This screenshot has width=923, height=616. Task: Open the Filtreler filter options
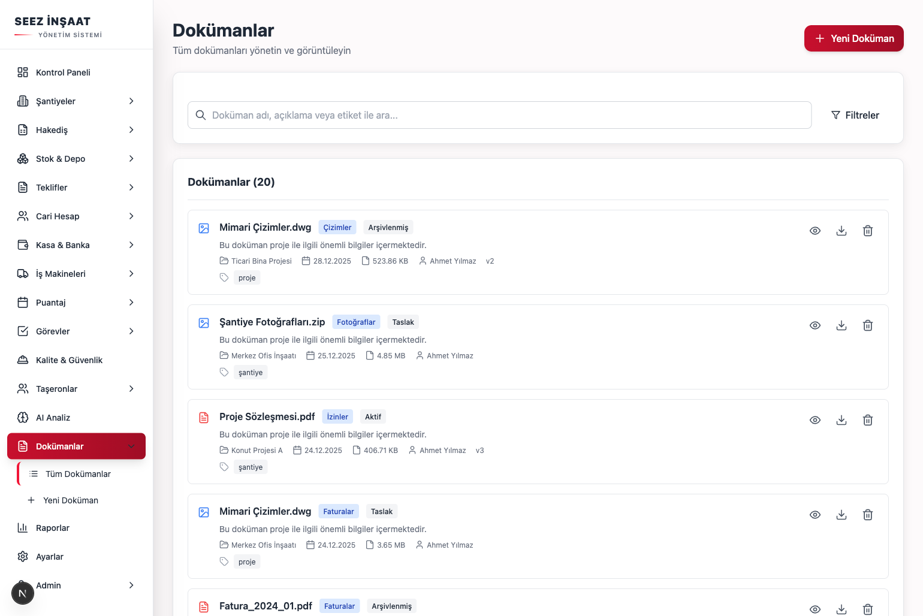[855, 115]
